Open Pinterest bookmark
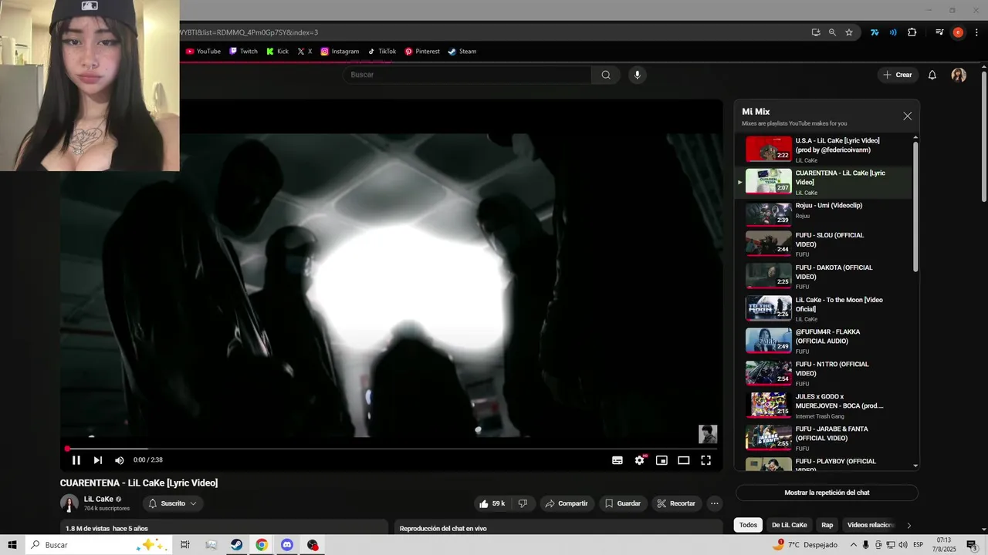Viewport: 988px width, 555px height. coord(422,52)
